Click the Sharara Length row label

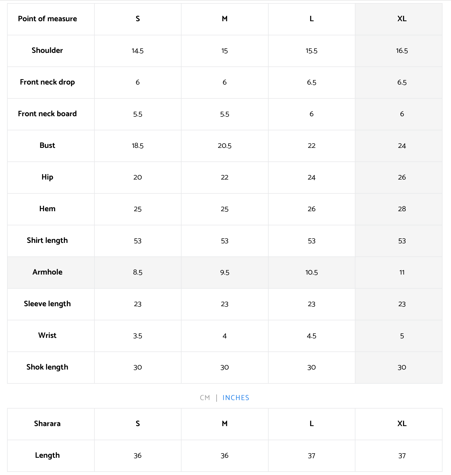(47, 455)
